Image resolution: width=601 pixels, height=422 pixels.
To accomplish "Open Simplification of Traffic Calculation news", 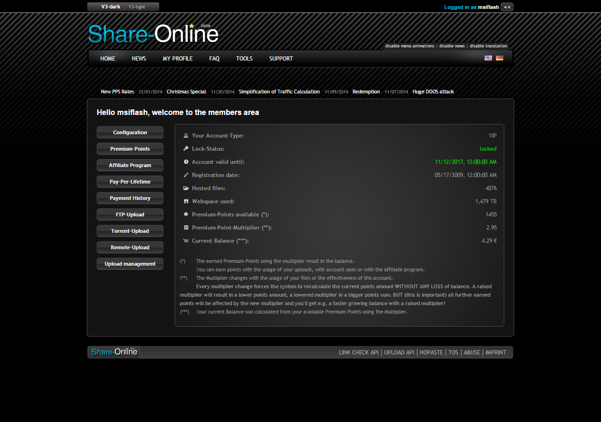I will (x=279, y=92).
